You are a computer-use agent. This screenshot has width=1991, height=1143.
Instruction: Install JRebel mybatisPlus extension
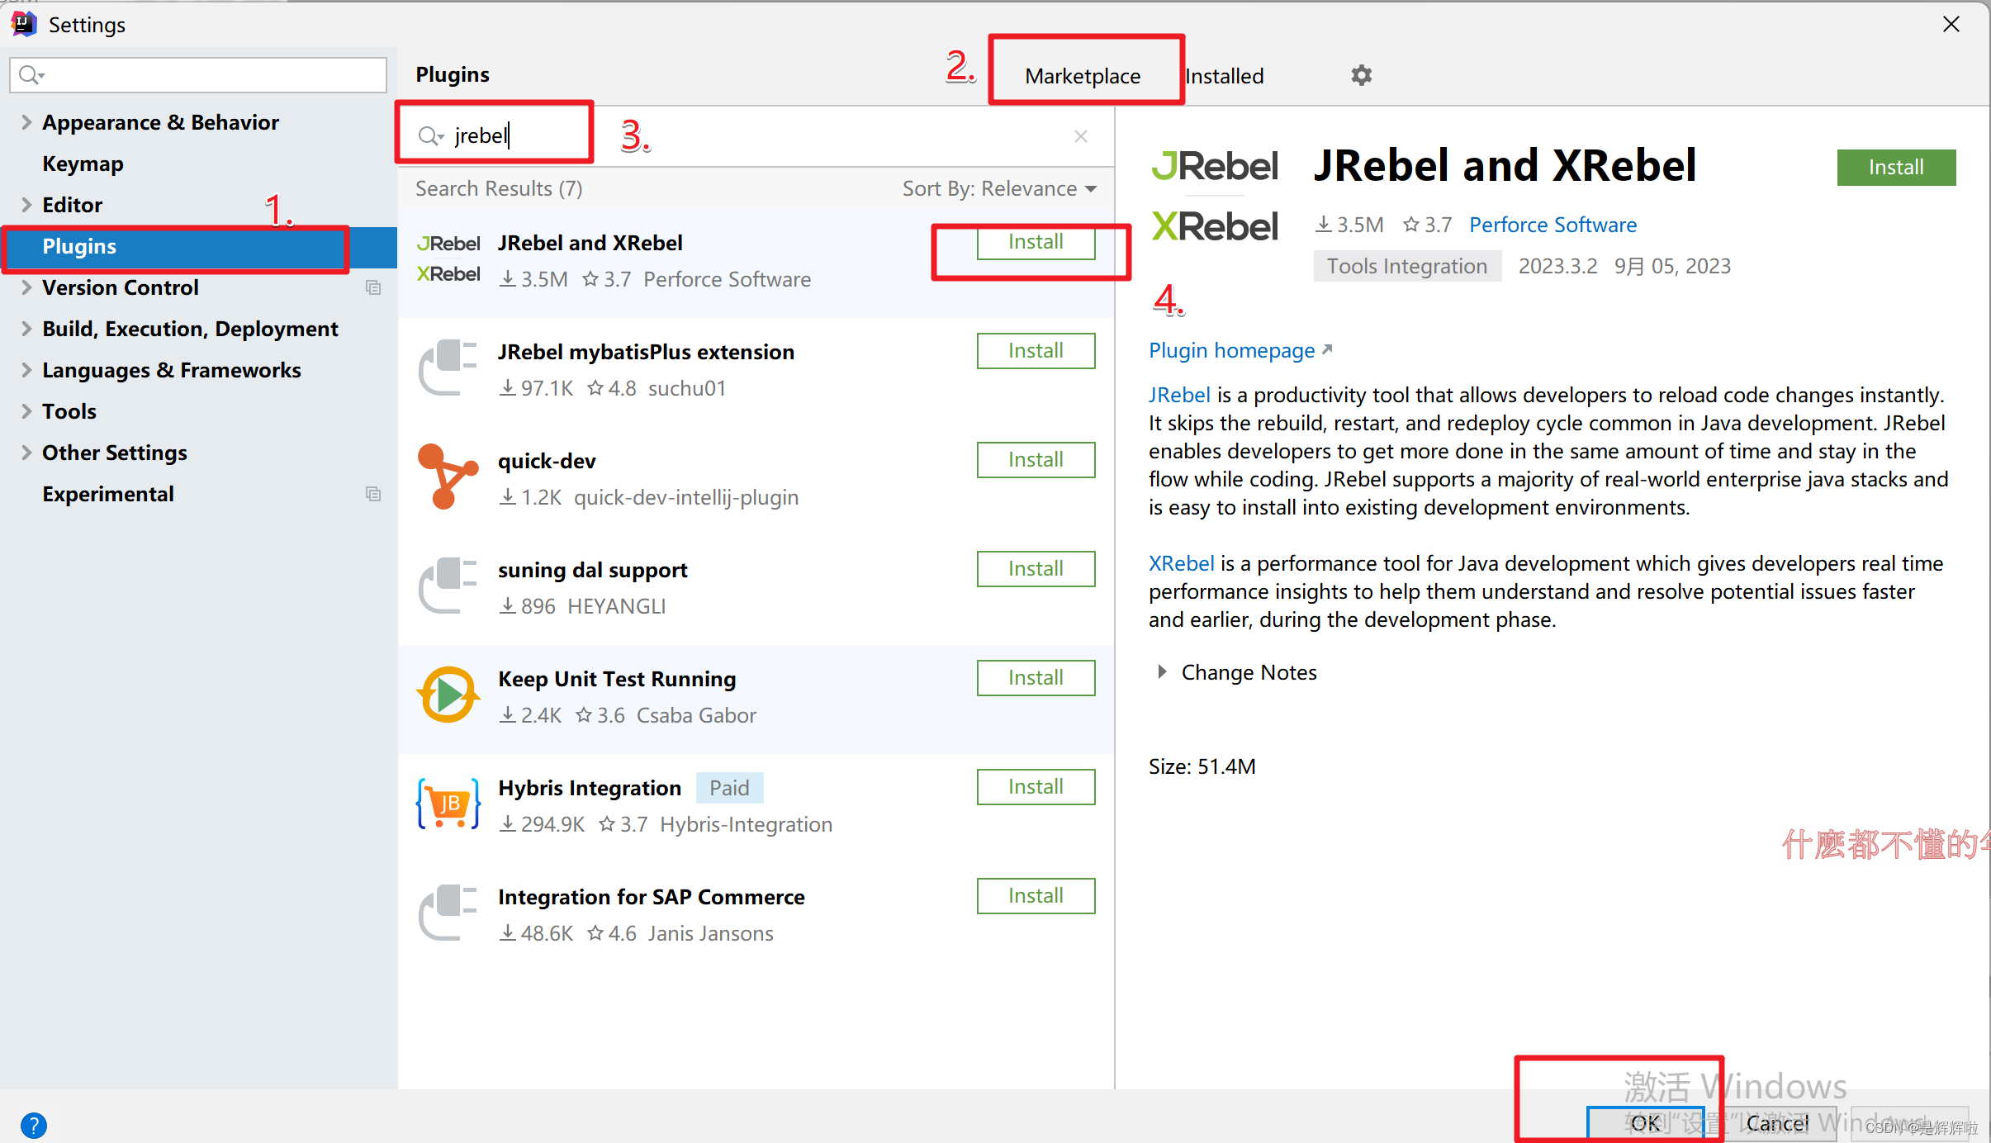coord(1036,351)
